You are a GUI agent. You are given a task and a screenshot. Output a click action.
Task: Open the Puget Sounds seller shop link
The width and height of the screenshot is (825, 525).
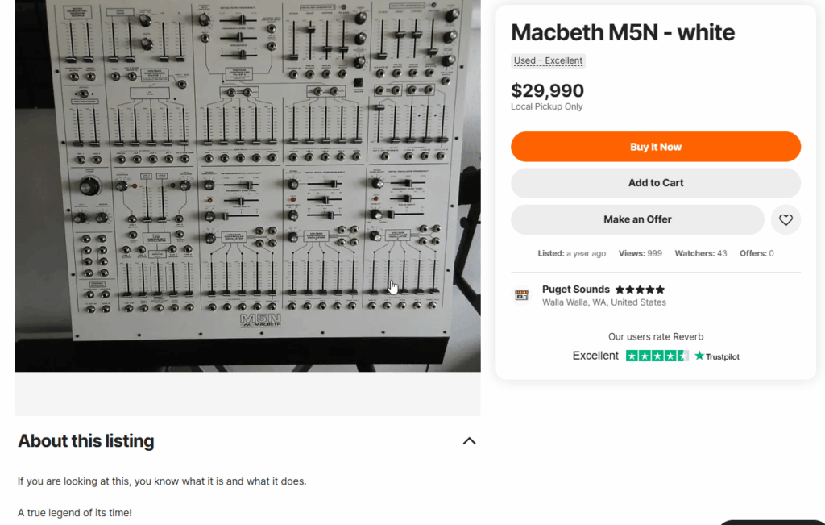coord(575,290)
